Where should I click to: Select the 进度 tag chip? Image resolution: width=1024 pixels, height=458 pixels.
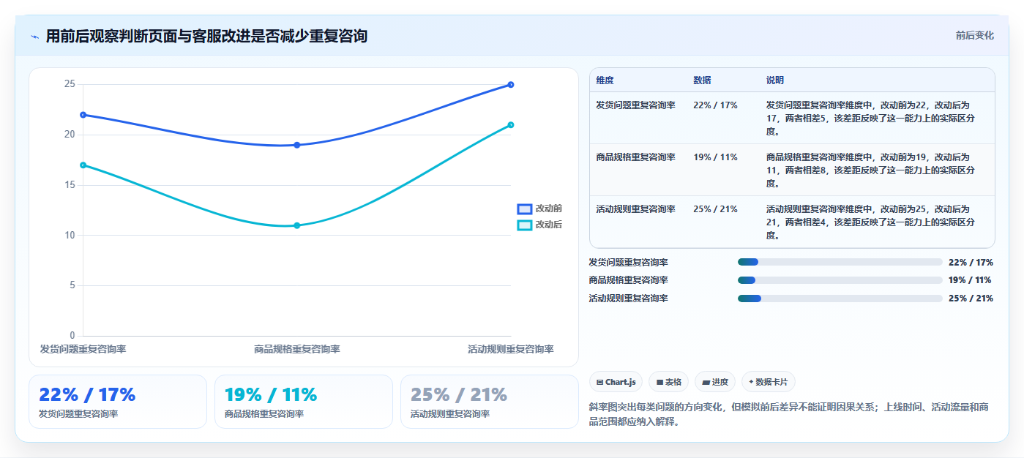(714, 382)
